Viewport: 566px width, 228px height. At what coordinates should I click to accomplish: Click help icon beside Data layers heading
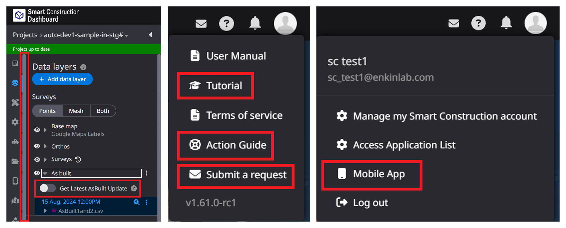pos(84,67)
